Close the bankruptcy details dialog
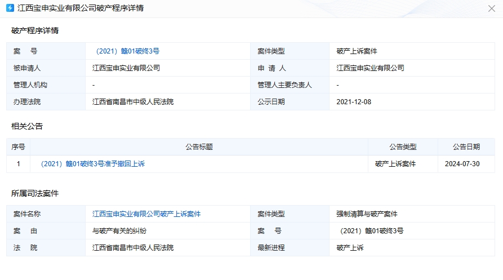Image resolution: width=503 pixels, height=280 pixels. pyautogui.click(x=491, y=8)
